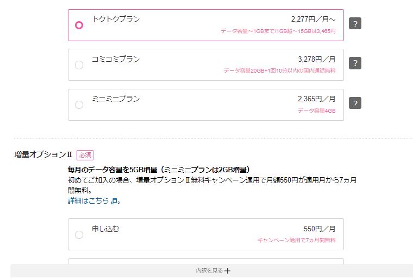Image resolution: width=413 pixels, height=279 pixels.
Task: Select the 申し込む radio button
Action: tap(79, 235)
